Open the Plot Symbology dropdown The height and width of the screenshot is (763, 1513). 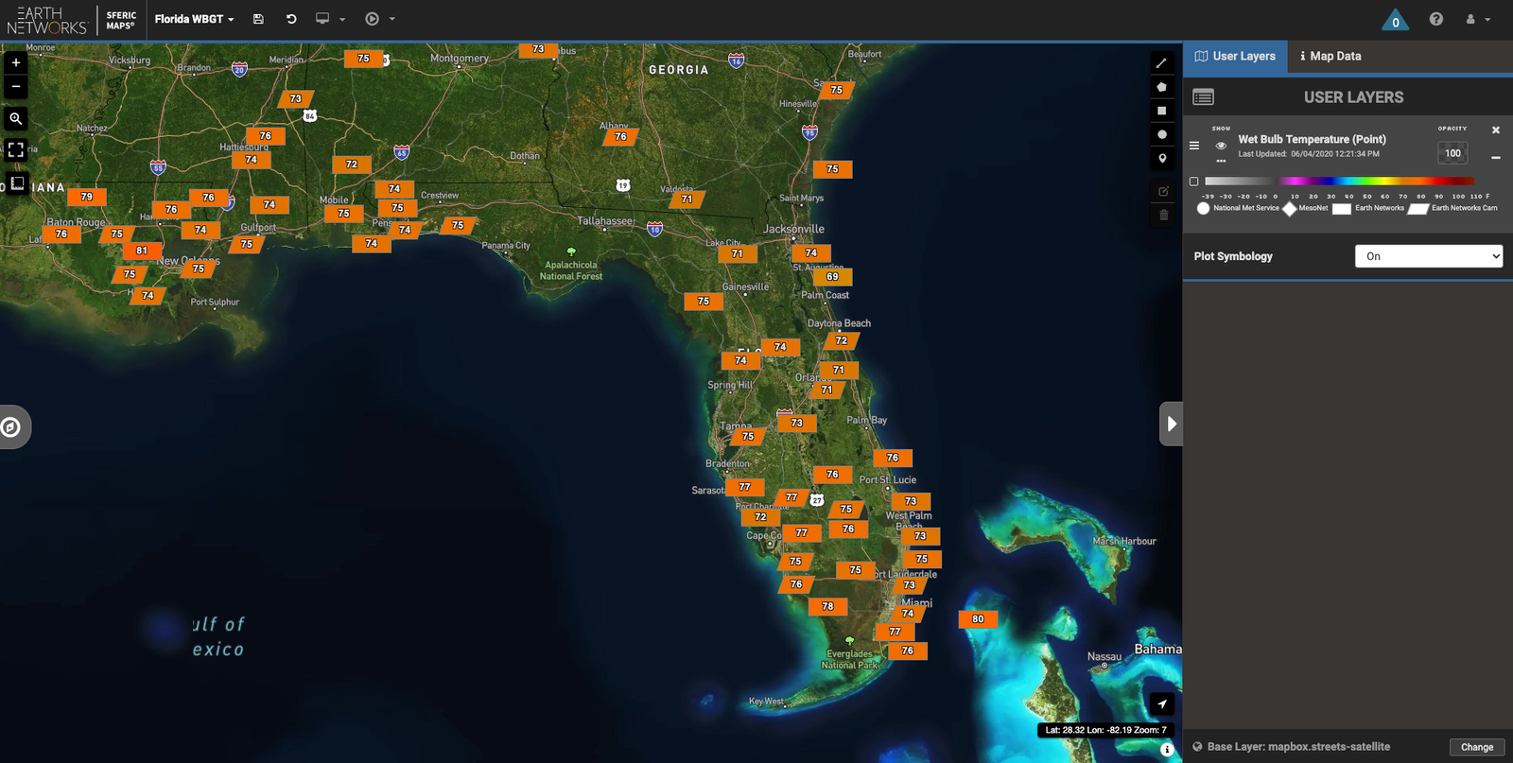(1429, 256)
